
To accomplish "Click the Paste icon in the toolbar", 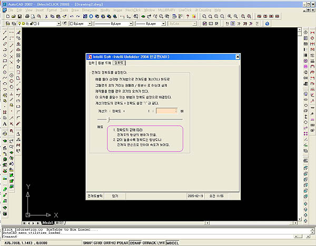I will point(58,16).
